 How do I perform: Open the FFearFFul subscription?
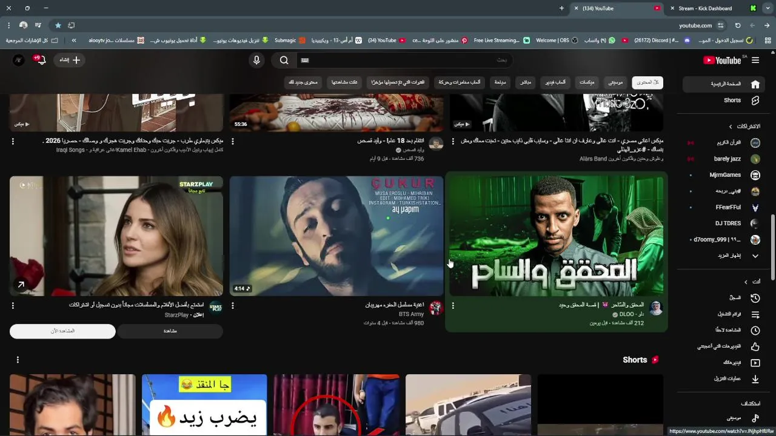(724, 207)
